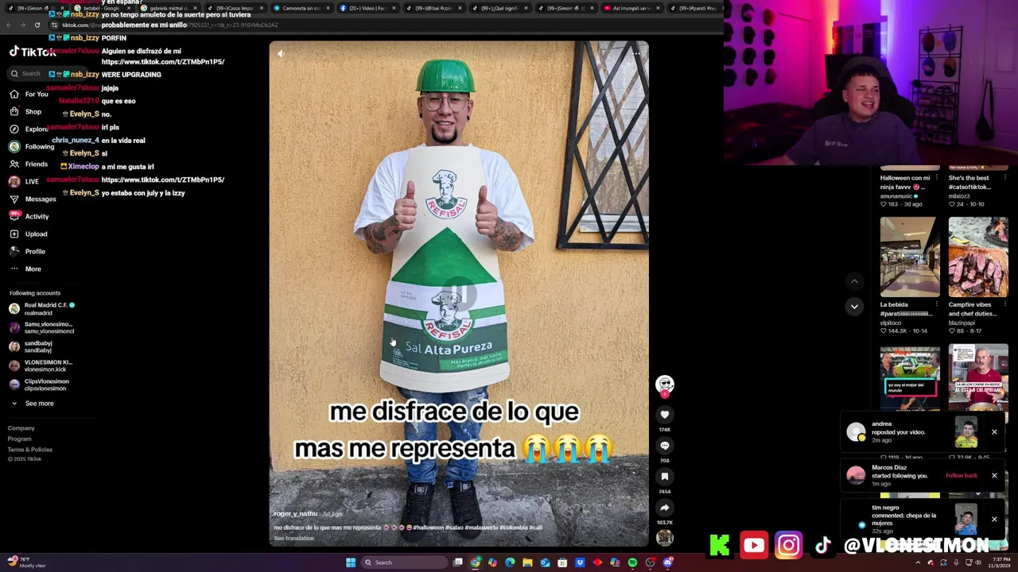1018x572 pixels.
Task: Open Spotify from the taskbar
Action: [x=632, y=562]
